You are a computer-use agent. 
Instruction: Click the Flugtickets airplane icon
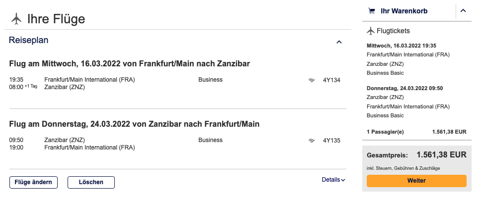point(370,31)
